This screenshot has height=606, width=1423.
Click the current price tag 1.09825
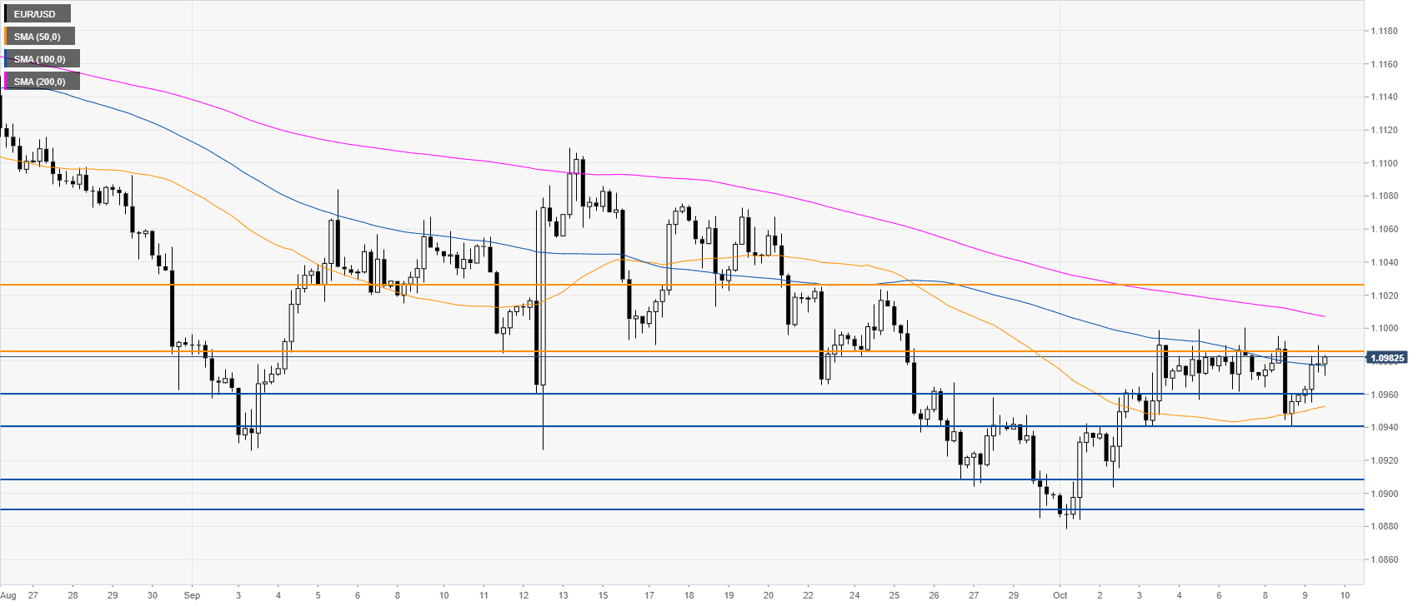pos(1386,358)
